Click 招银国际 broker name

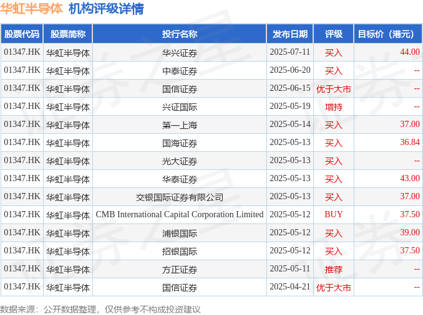point(180,252)
